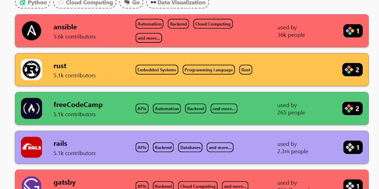
Task: Expand rails' 'and more...' tags
Action: 220,148
